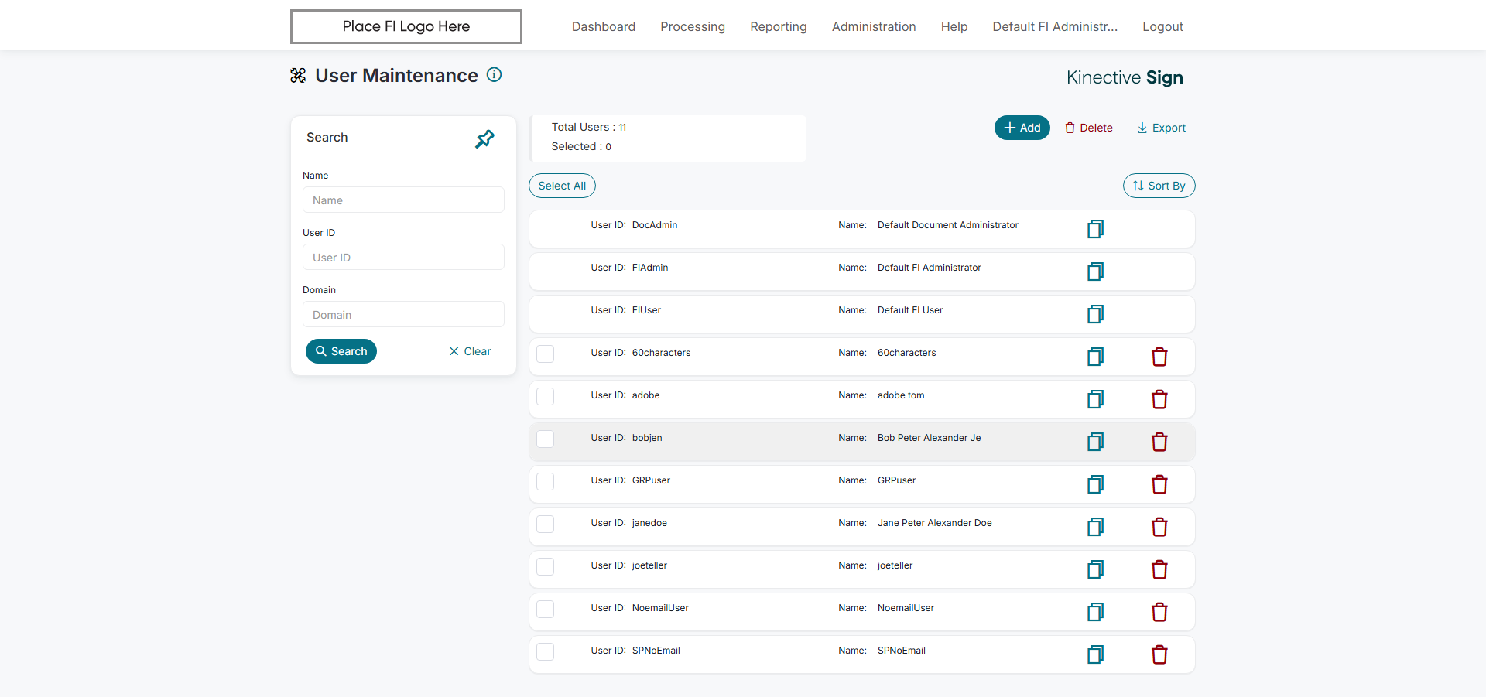Delete the 60characters user via trash icon
Image resolution: width=1486 pixels, height=697 pixels.
pos(1159,357)
